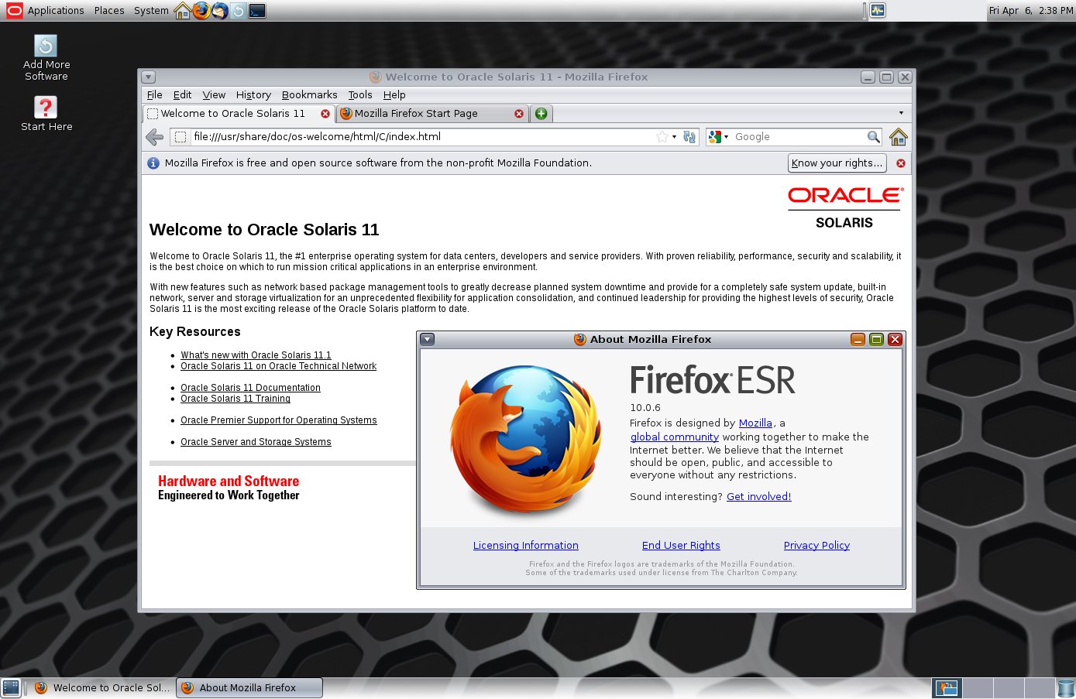Click the Firefox globe logo in About dialog
Image resolution: width=1076 pixels, height=699 pixels.
(526, 440)
